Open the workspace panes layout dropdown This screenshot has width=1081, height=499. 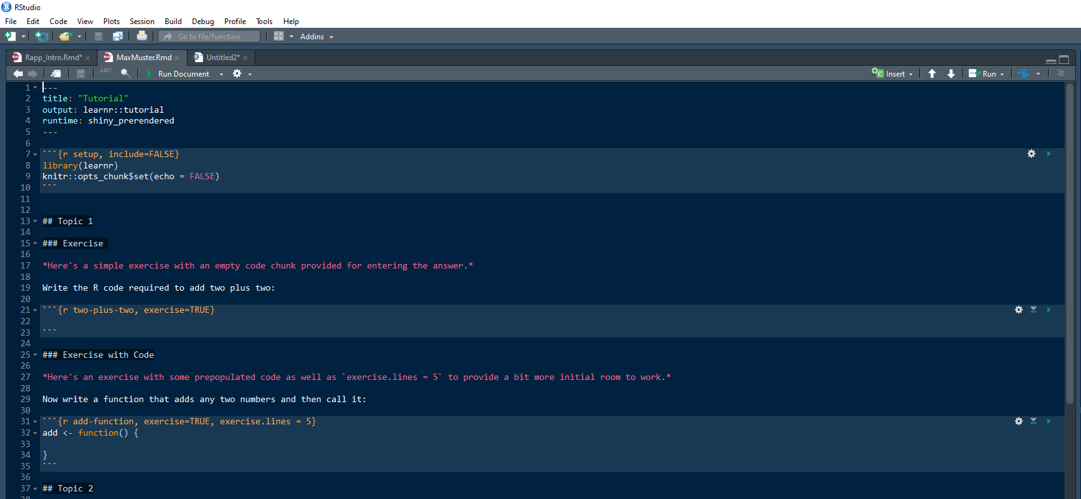click(283, 37)
